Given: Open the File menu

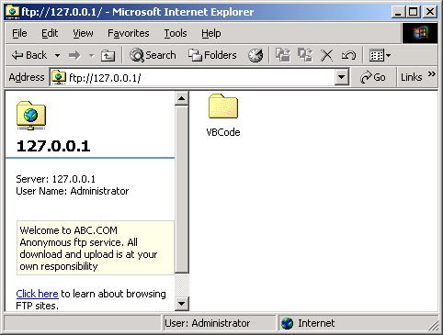Looking at the screenshot, I should [x=19, y=33].
